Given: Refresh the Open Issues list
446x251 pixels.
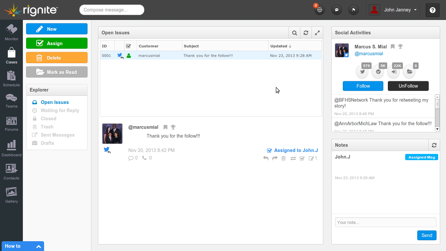Looking at the screenshot, I should click(306, 33).
